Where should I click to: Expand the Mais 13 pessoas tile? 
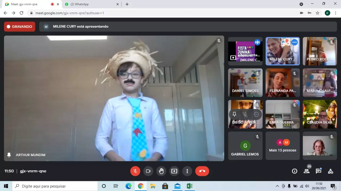[x=282, y=146]
